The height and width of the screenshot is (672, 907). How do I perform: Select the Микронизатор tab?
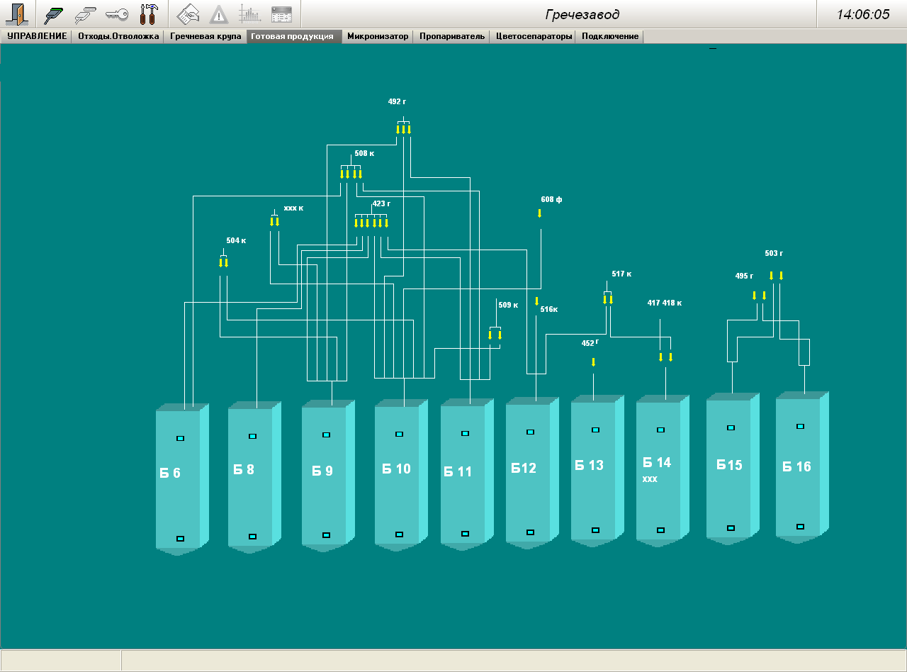[378, 36]
